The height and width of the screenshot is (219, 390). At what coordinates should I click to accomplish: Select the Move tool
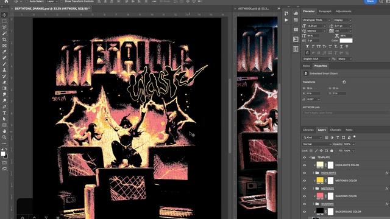pos(4,15)
